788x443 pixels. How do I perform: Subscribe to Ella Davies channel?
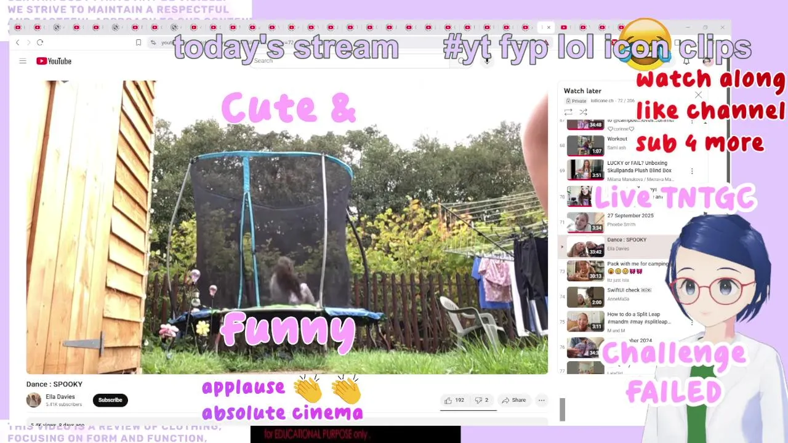(x=110, y=400)
